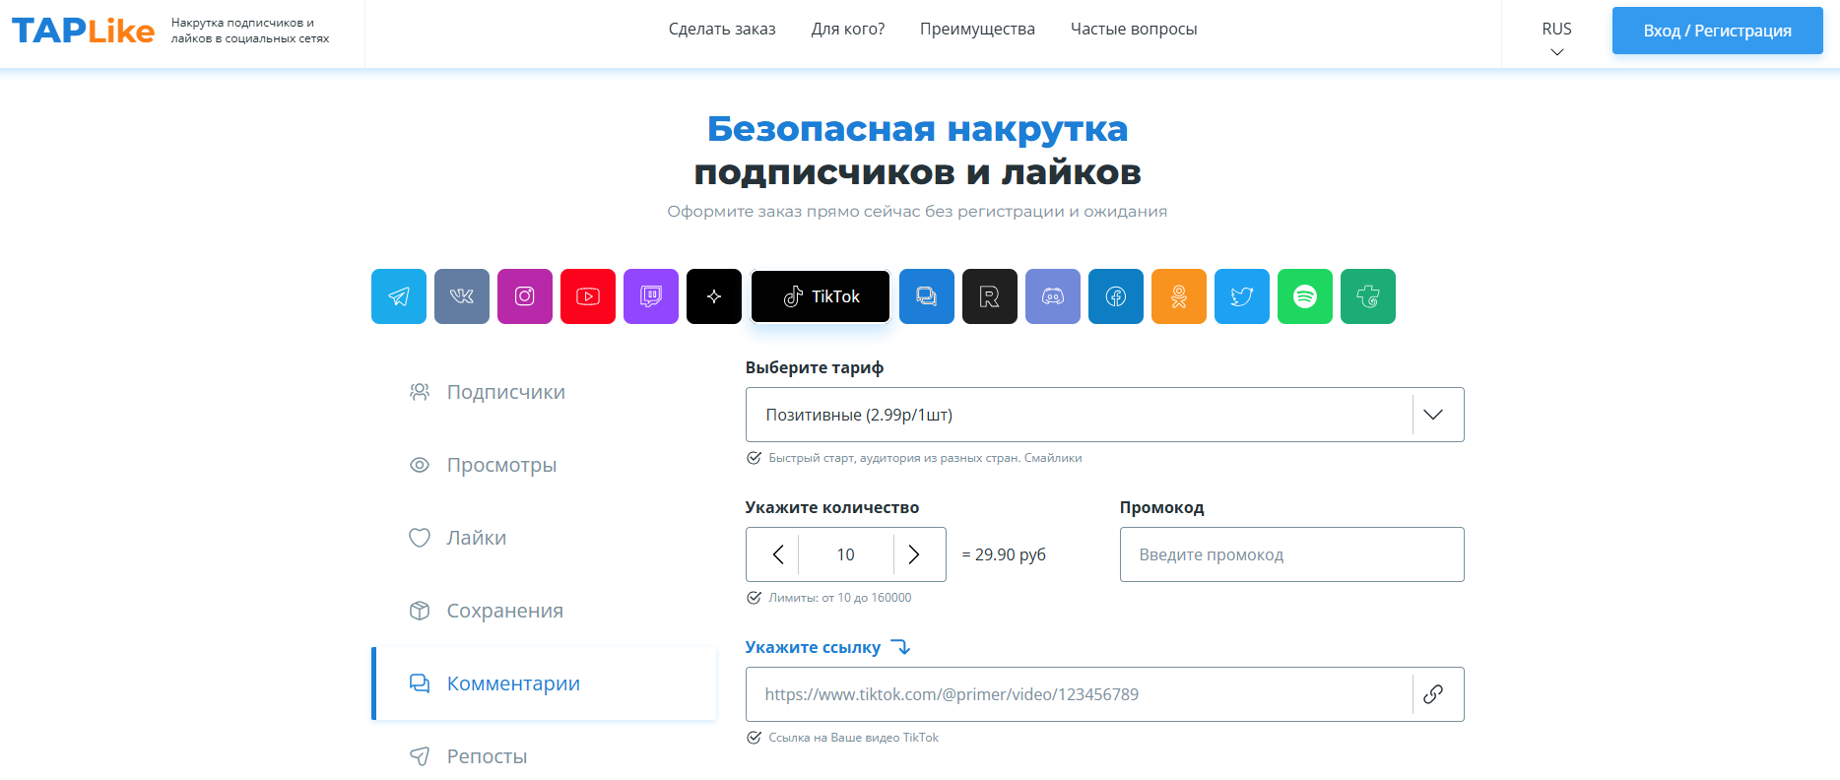This screenshot has height=780, width=1840.
Task: Open the Репосты service category
Action: (544, 756)
